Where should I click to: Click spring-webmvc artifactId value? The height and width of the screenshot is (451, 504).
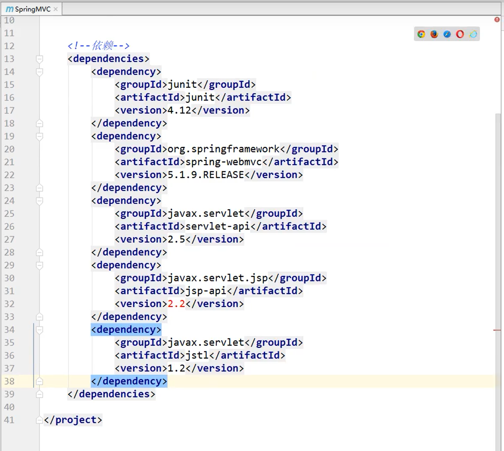[223, 162]
